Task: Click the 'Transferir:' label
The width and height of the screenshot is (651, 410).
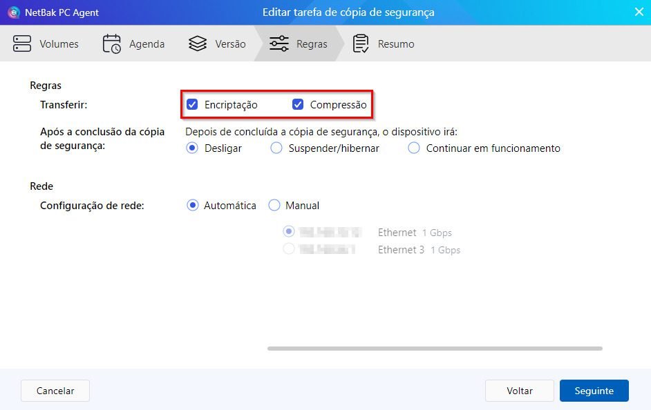Action: (x=64, y=105)
